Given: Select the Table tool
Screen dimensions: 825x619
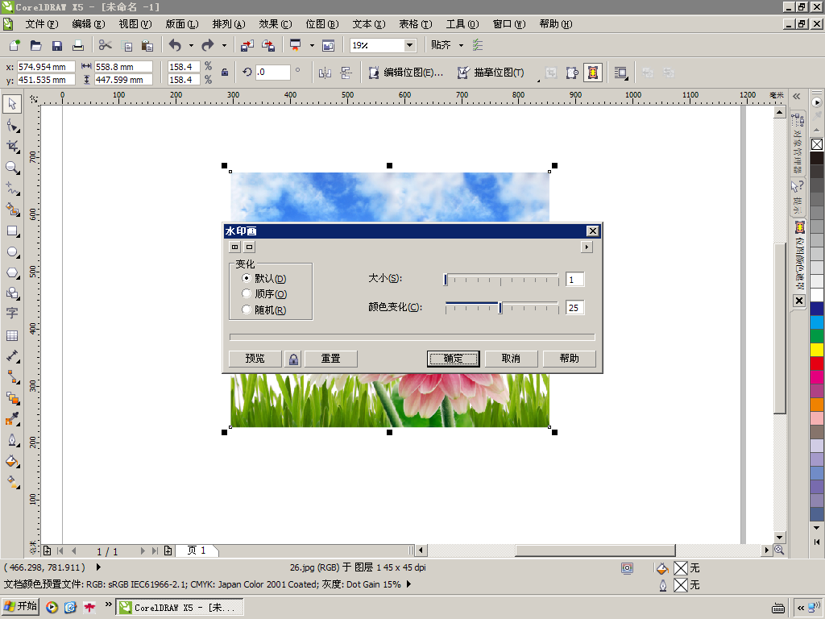Looking at the screenshot, I should 12,335.
